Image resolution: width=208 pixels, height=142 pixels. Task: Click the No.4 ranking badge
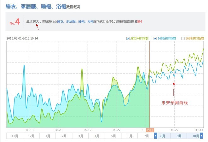pyautogui.click(x=14, y=22)
